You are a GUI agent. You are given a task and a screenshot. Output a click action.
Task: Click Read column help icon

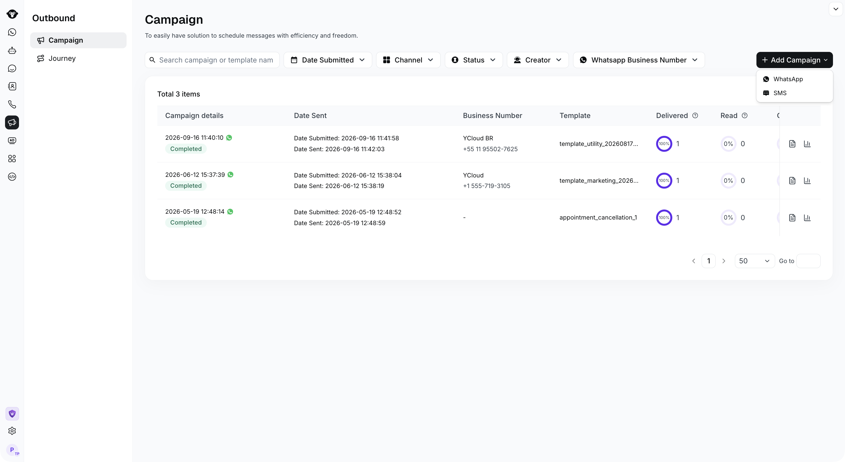click(745, 116)
